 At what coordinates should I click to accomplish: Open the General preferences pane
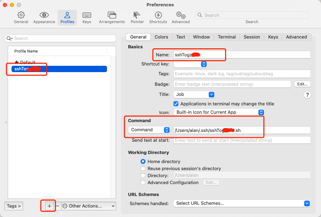tap(21, 17)
